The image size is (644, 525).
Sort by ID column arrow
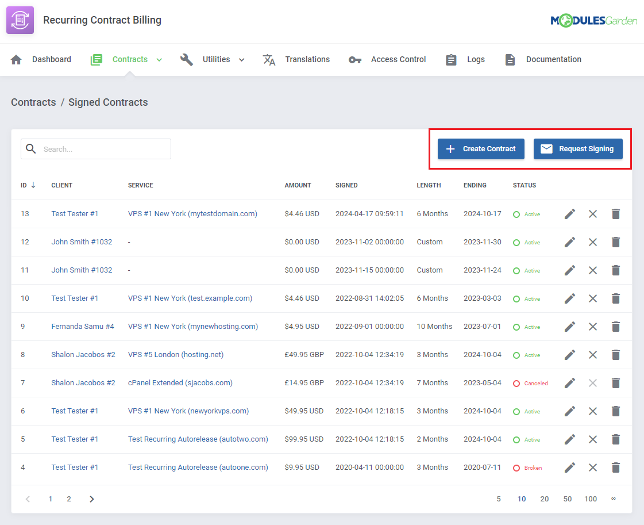click(33, 185)
